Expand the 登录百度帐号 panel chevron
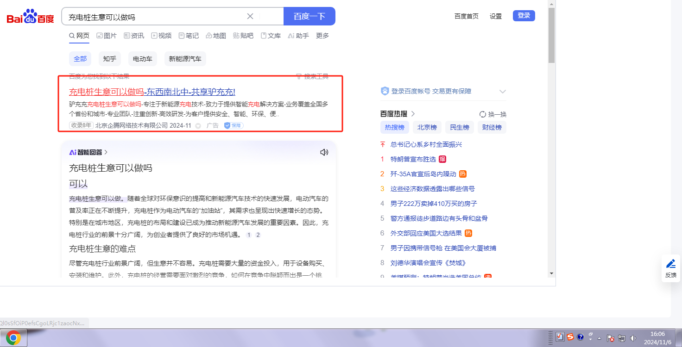Screen dimensions: 682x347 503,92
